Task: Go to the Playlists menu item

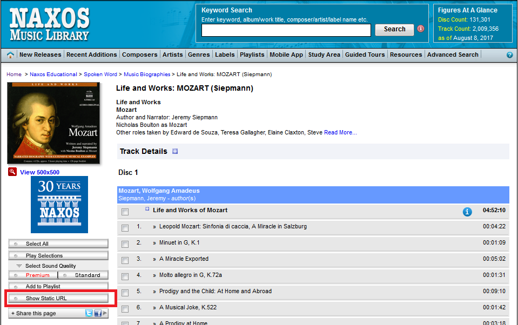Action: [252, 55]
